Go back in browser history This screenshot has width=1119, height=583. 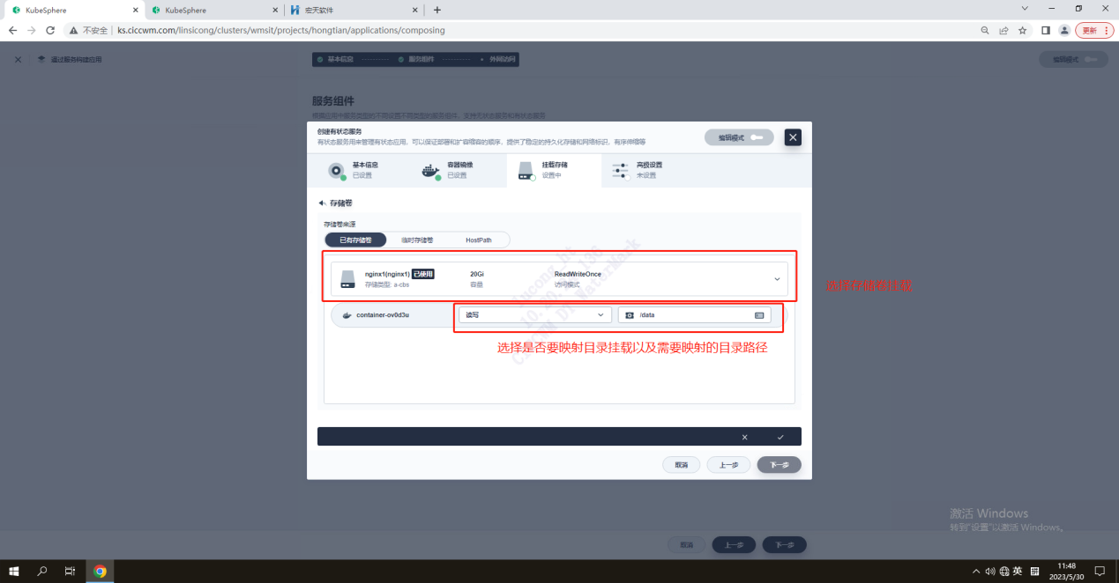12,30
